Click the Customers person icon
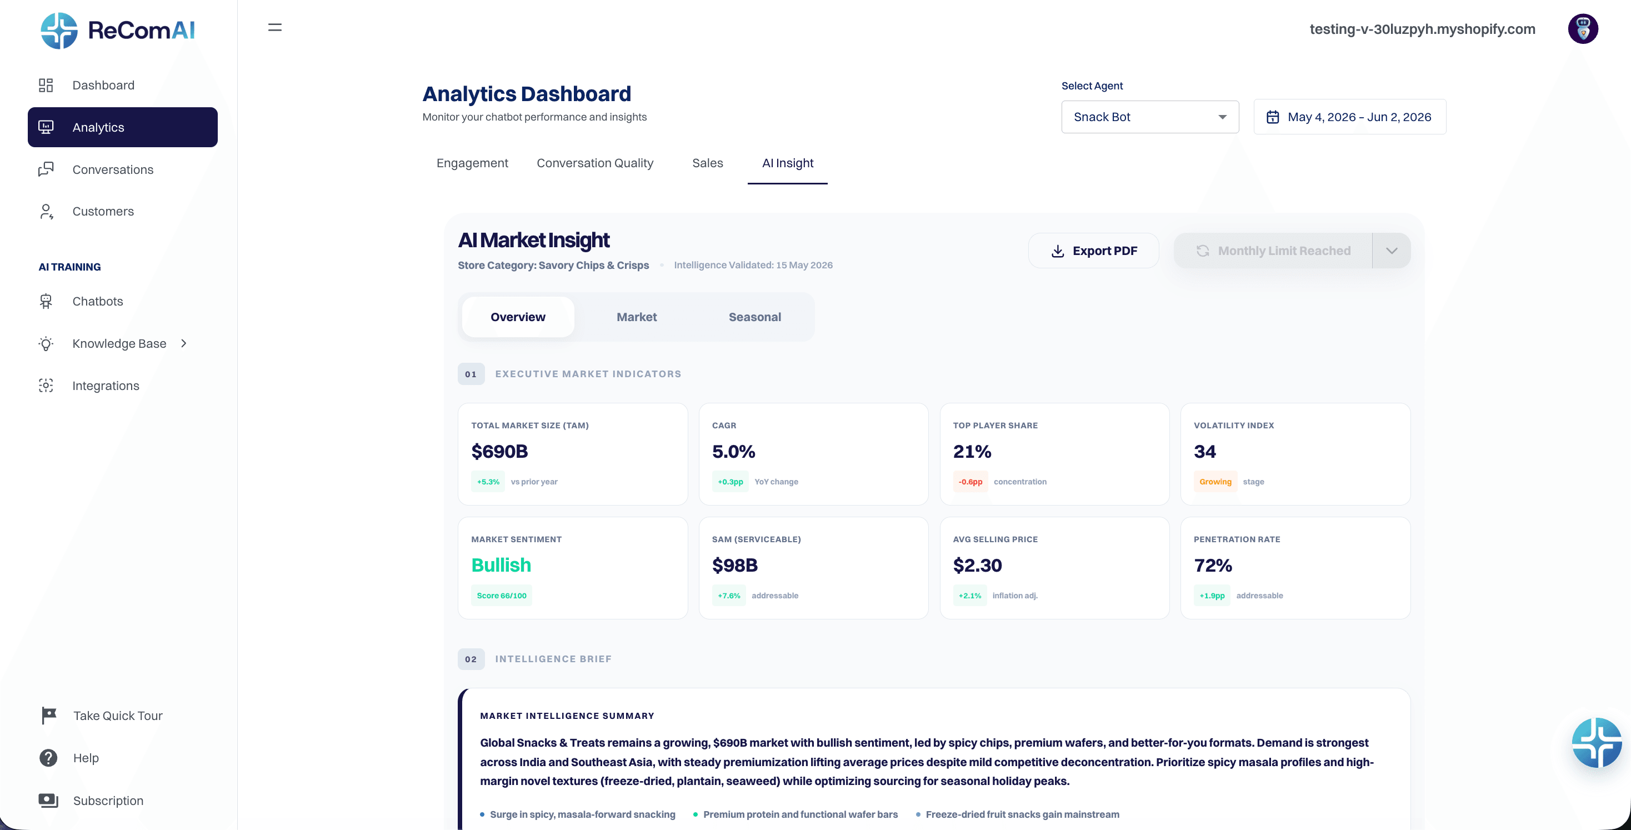 [x=46, y=212]
